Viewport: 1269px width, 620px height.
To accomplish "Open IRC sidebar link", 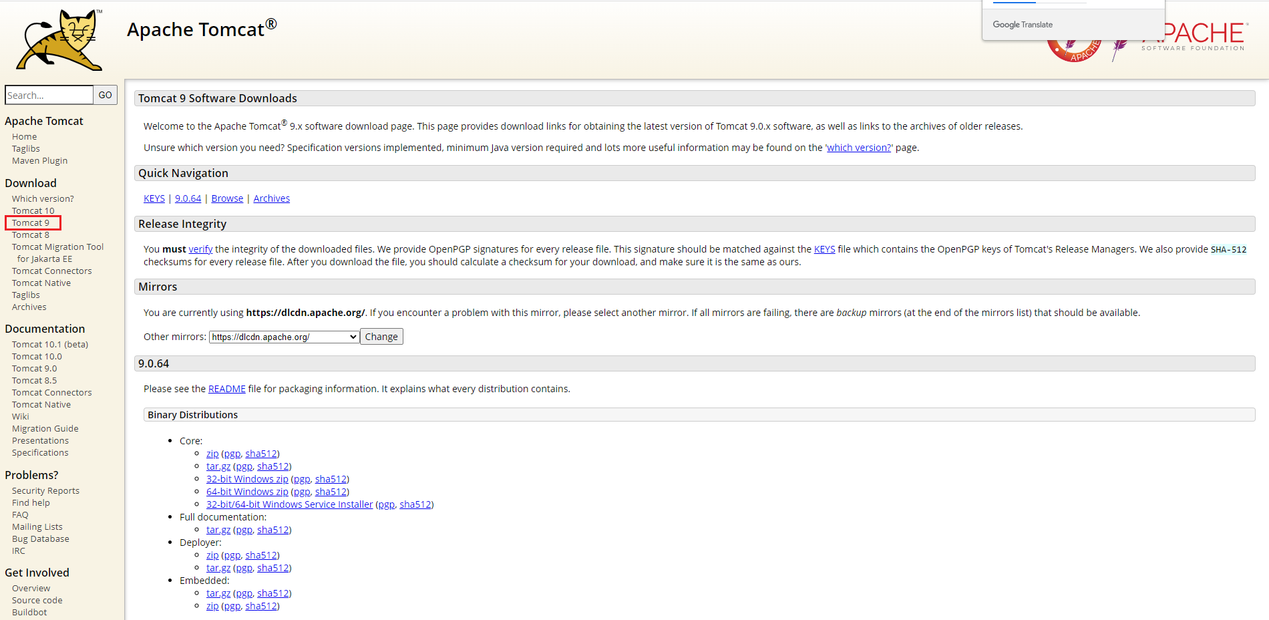I will (19, 551).
